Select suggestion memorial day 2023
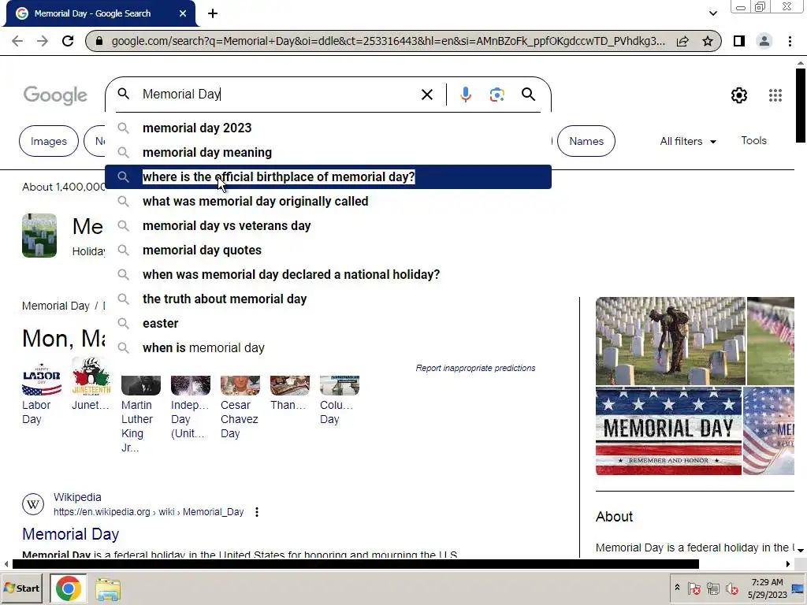This screenshot has width=807, height=605. click(328, 128)
